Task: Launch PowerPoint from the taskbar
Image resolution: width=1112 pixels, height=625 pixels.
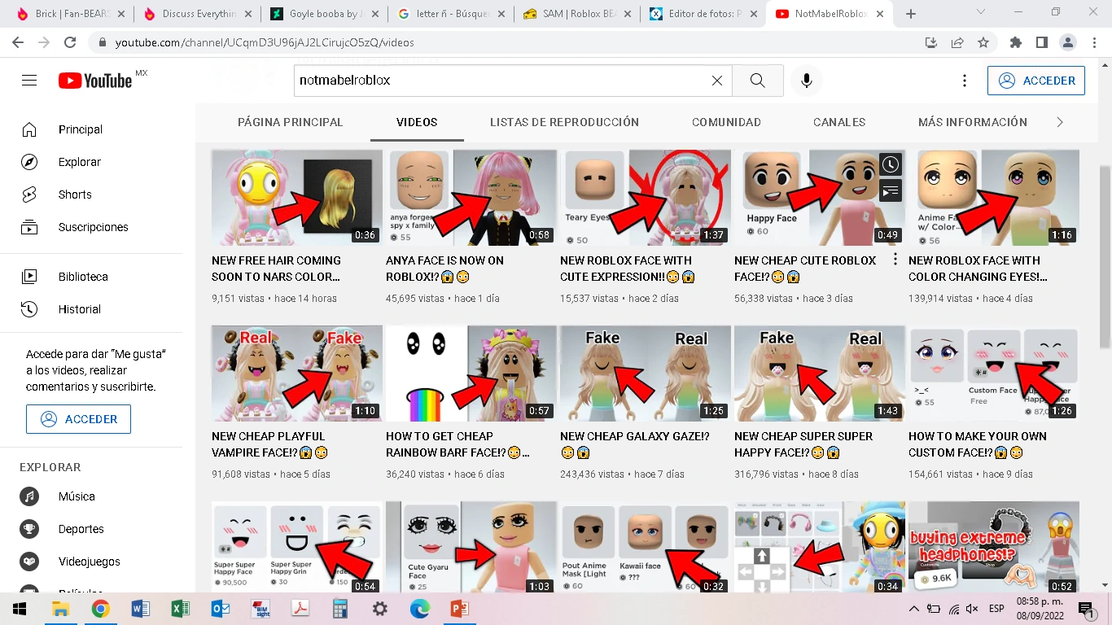Action: pos(460,608)
